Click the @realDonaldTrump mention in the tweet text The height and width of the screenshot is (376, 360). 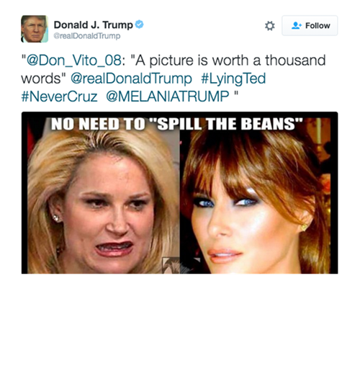point(131,79)
